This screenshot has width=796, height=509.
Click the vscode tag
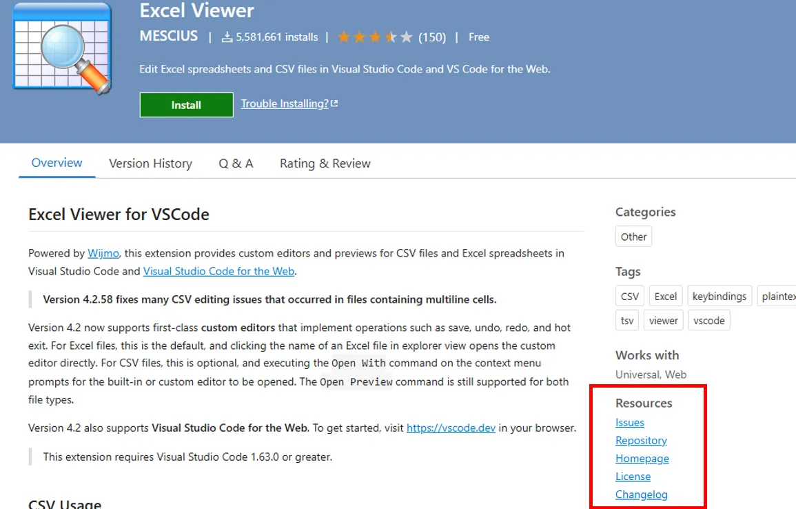[x=709, y=321]
